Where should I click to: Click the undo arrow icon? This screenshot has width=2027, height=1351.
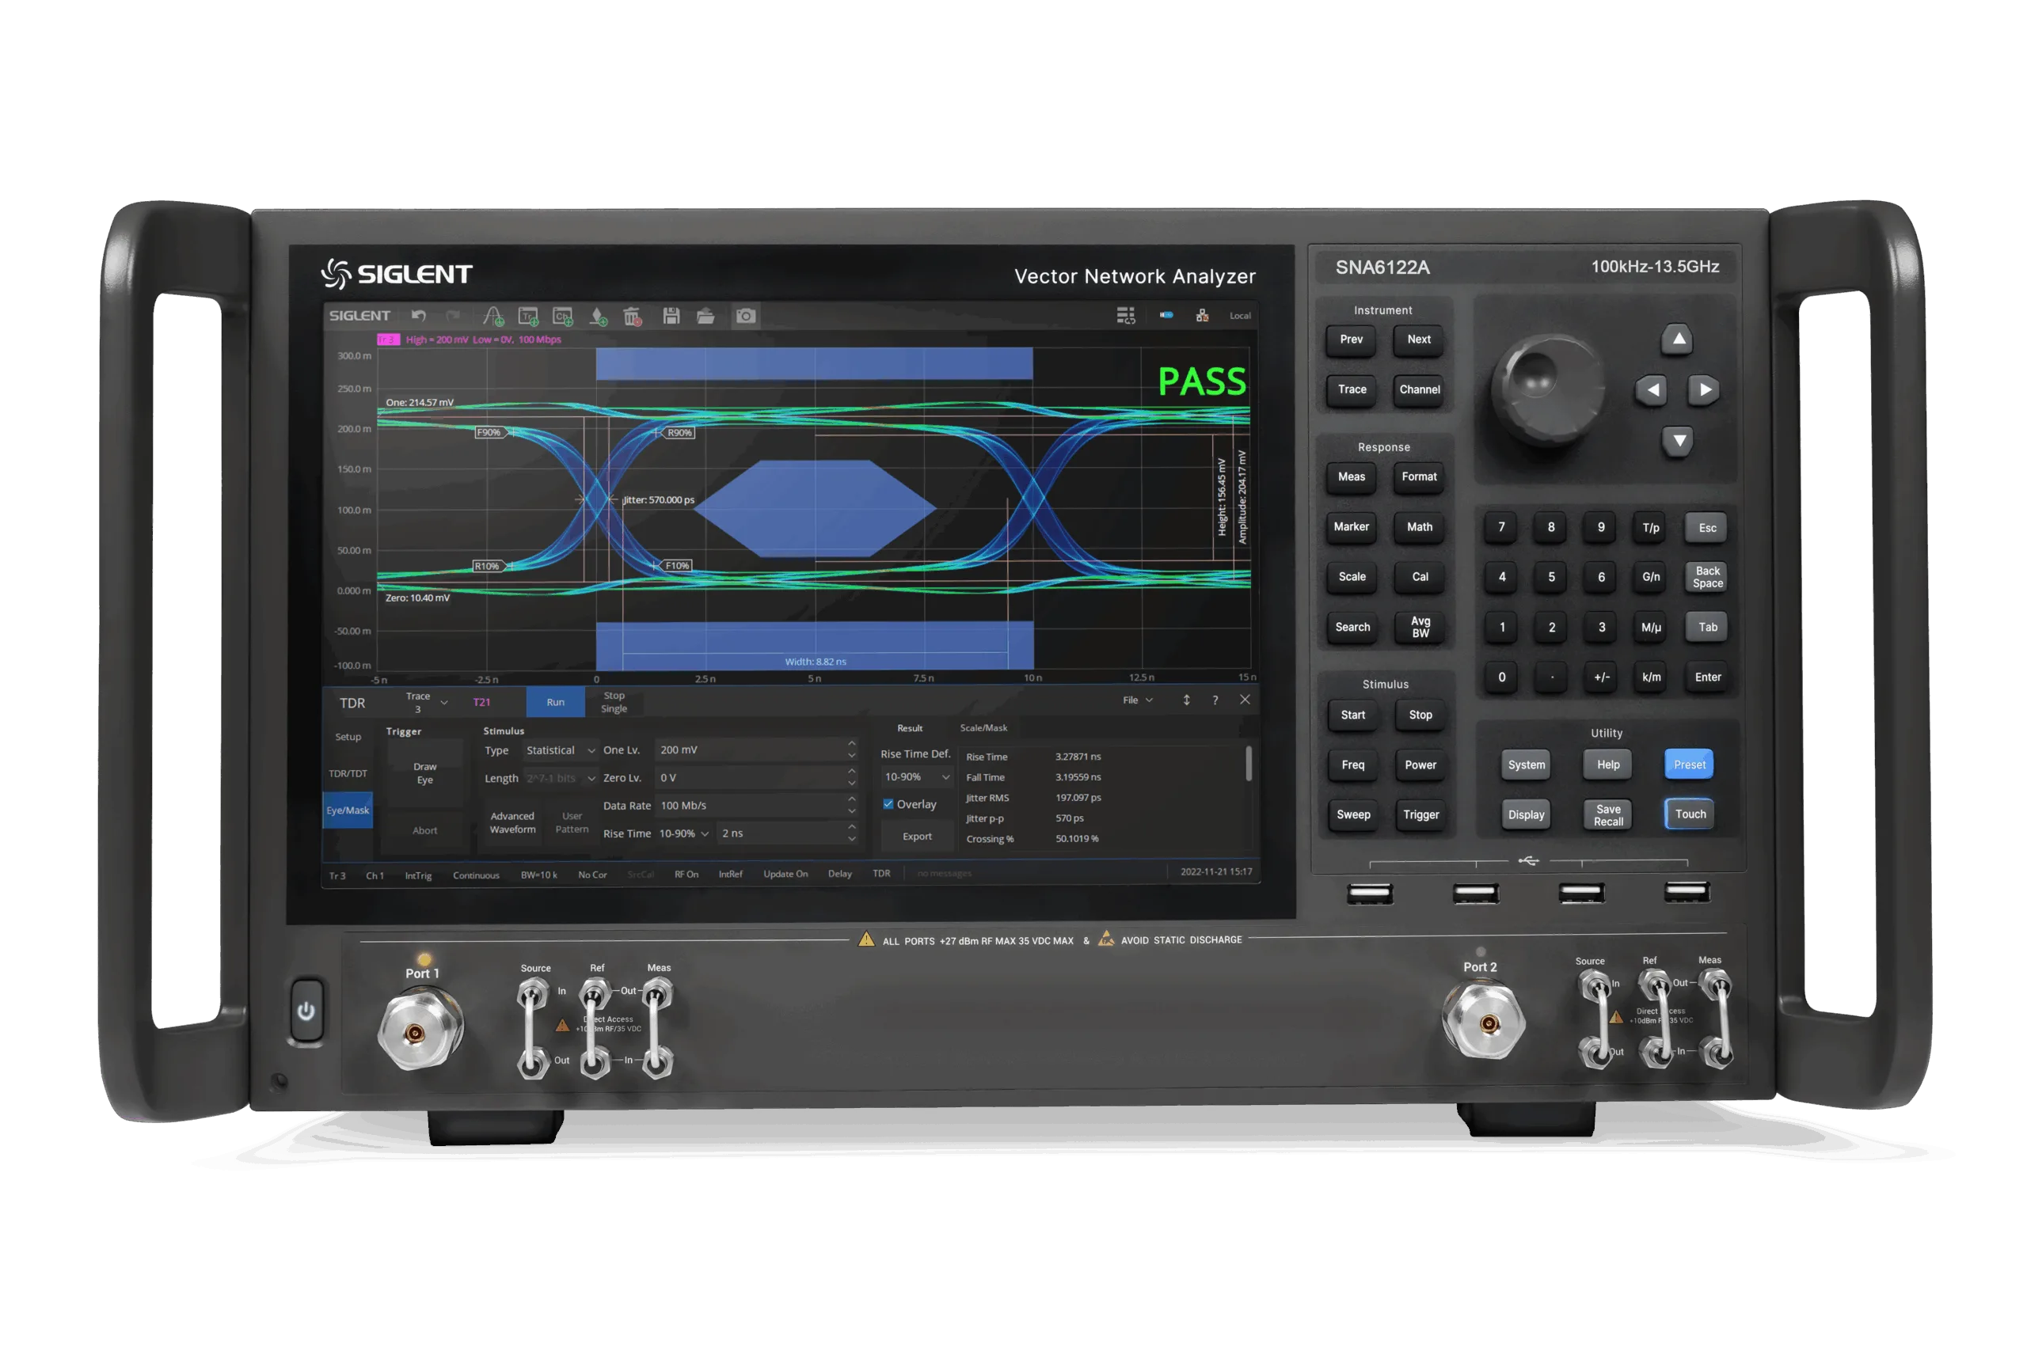click(x=419, y=317)
